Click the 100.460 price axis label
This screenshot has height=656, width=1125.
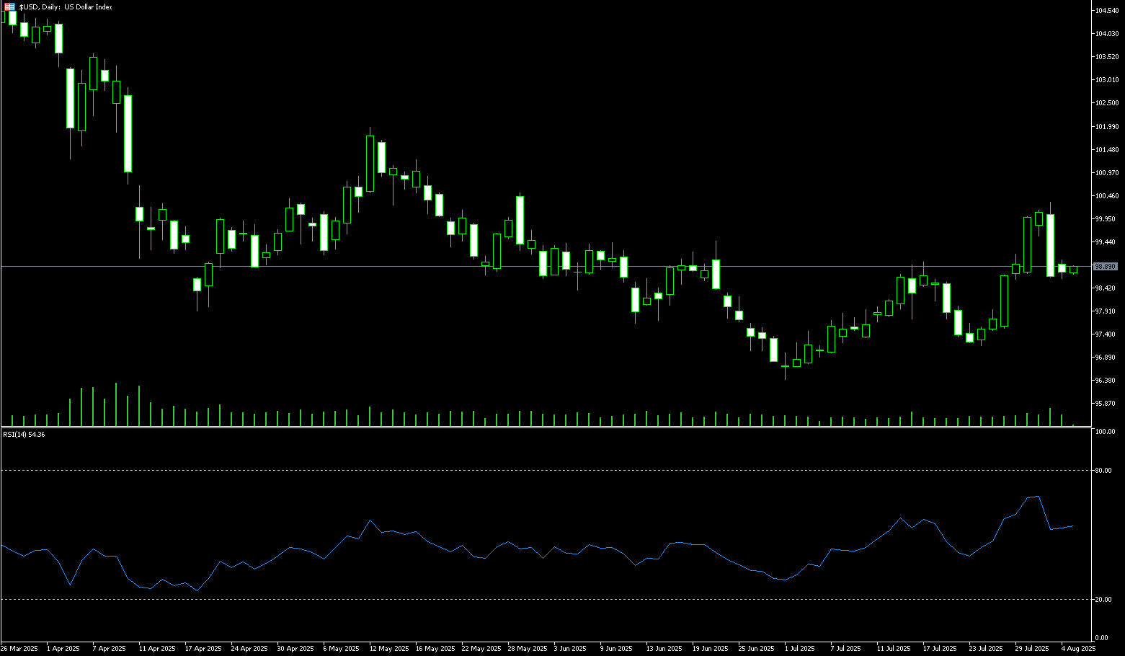(1106, 195)
